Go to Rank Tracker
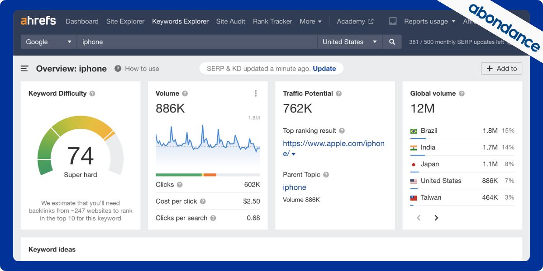 (x=272, y=21)
